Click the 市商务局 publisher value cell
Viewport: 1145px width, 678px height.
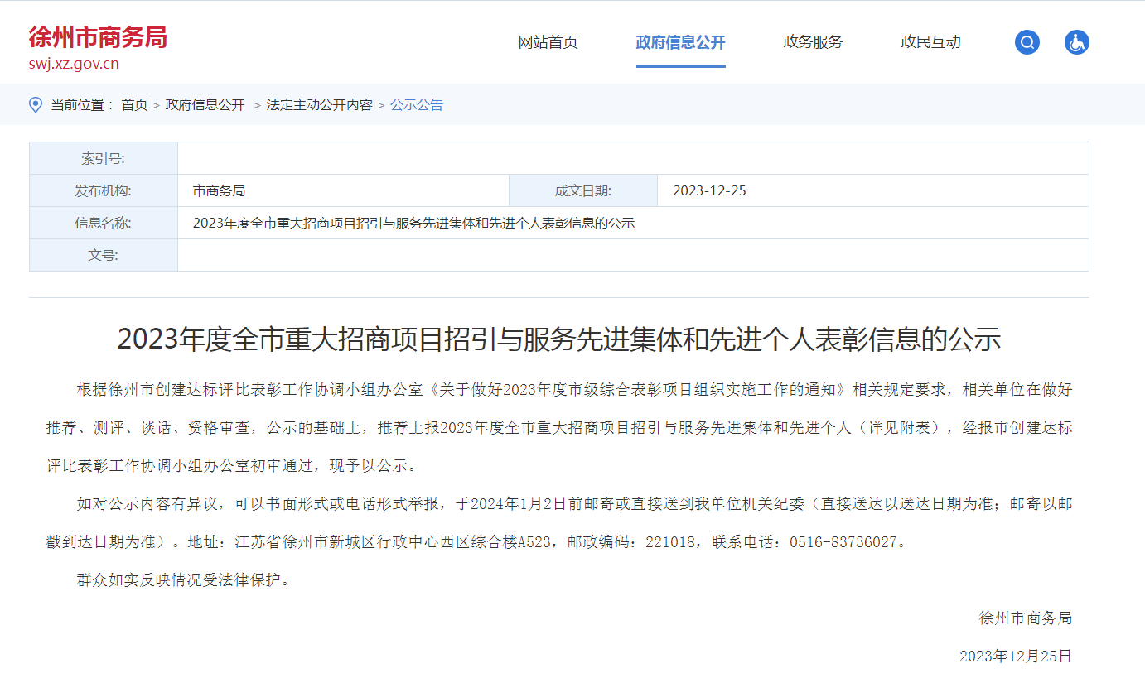pyautogui.click(x=219, y=191)
